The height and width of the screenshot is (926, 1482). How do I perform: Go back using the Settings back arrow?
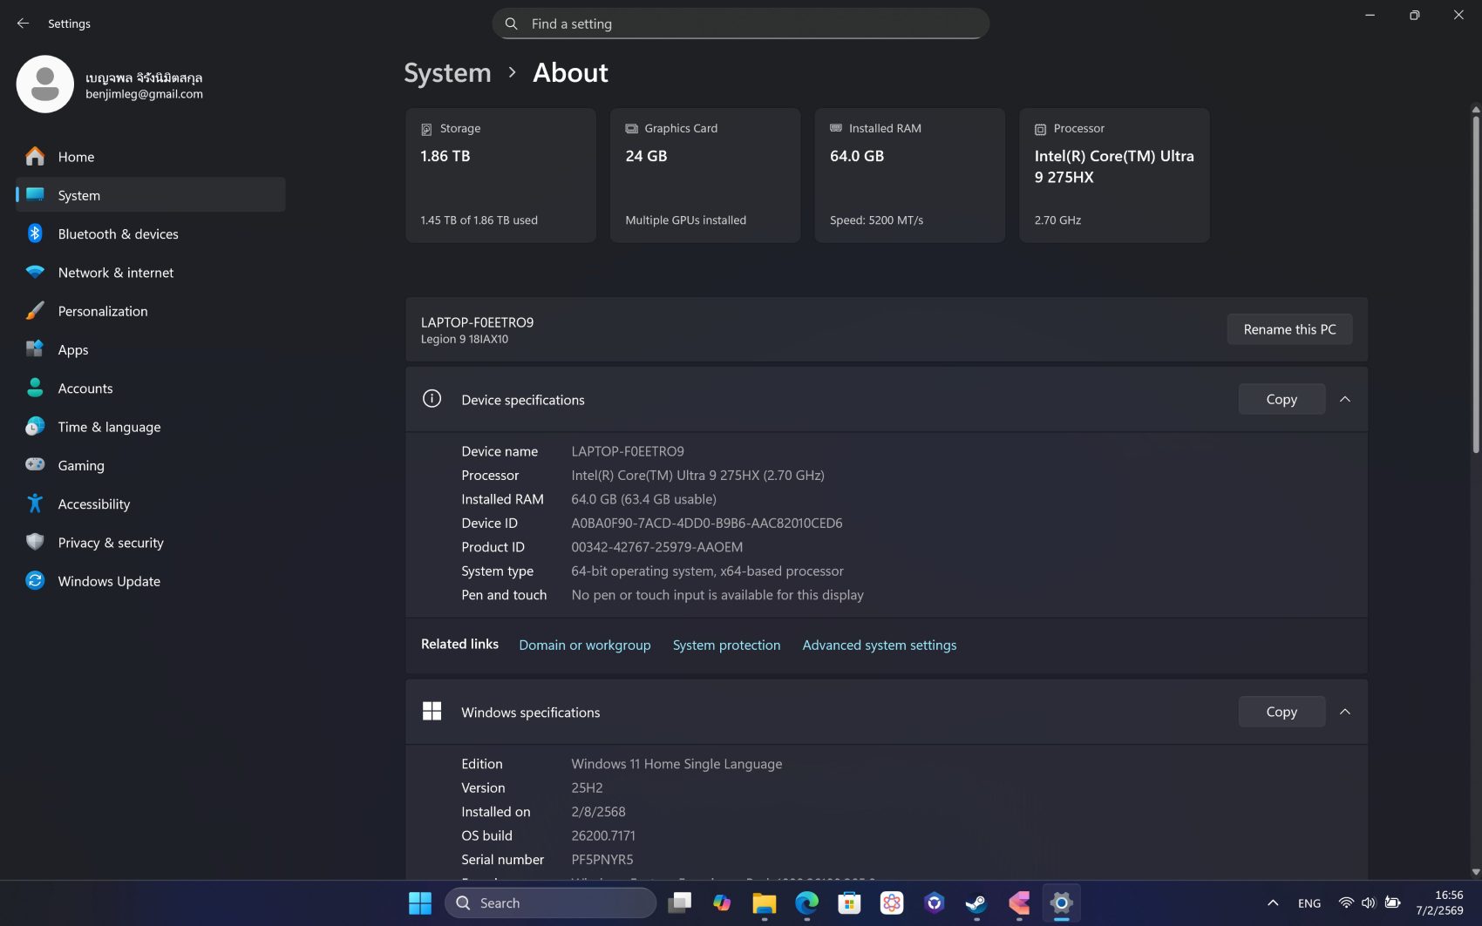(x=23, y=24)
